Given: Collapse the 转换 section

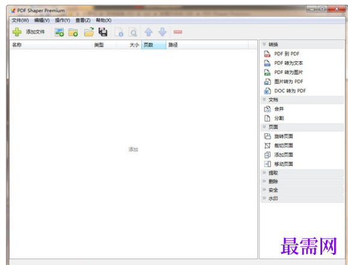Looking at the screenshot, I should (x=302, y=44).
